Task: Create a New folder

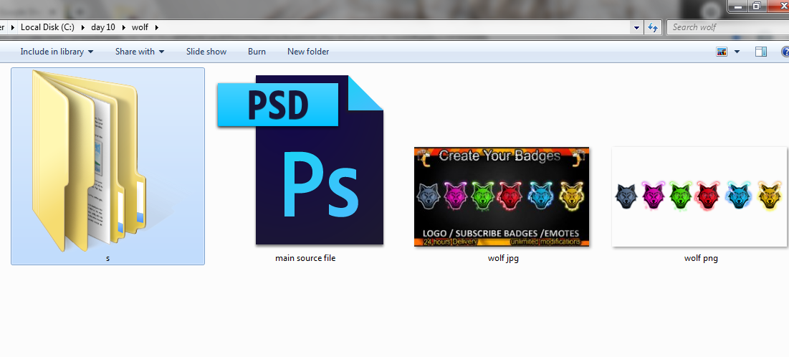Action: click(x=308, y=52)
